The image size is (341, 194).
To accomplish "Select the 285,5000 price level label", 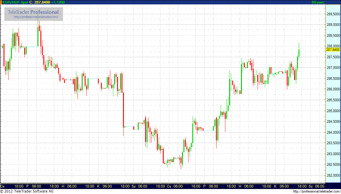I will click(x=333, y=100).
